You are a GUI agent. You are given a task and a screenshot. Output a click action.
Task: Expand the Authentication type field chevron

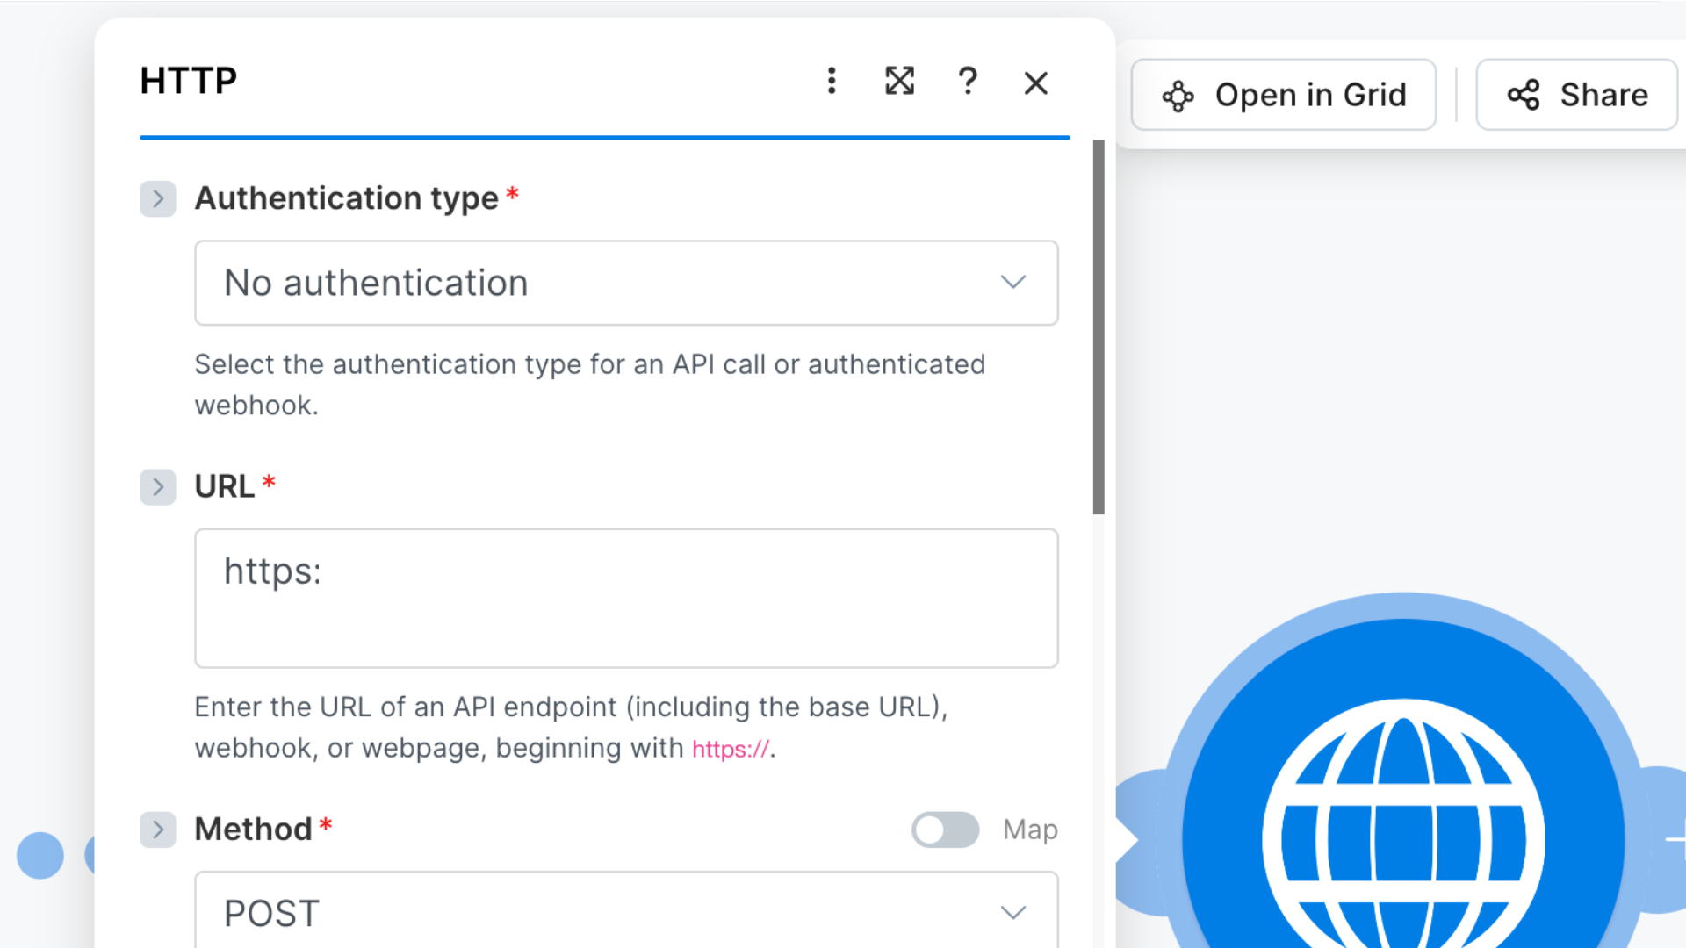pos(158,198)
